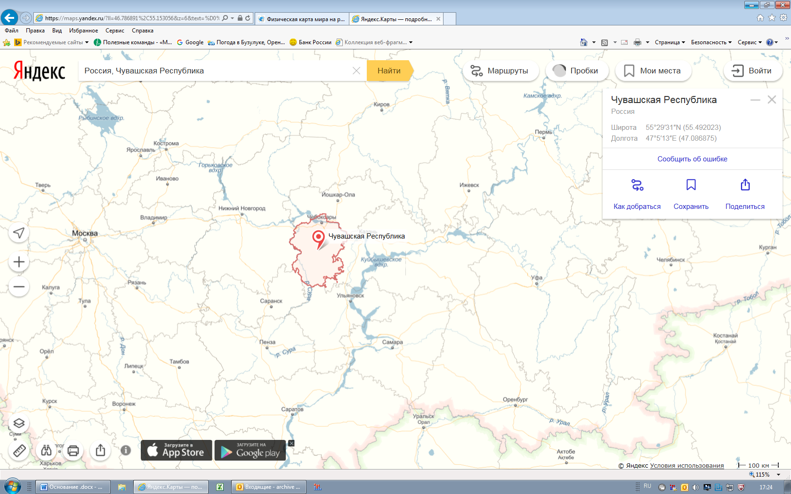
Task: Select the ruler measurement tool
Action: pyautogui.click(x=19, y=451)
